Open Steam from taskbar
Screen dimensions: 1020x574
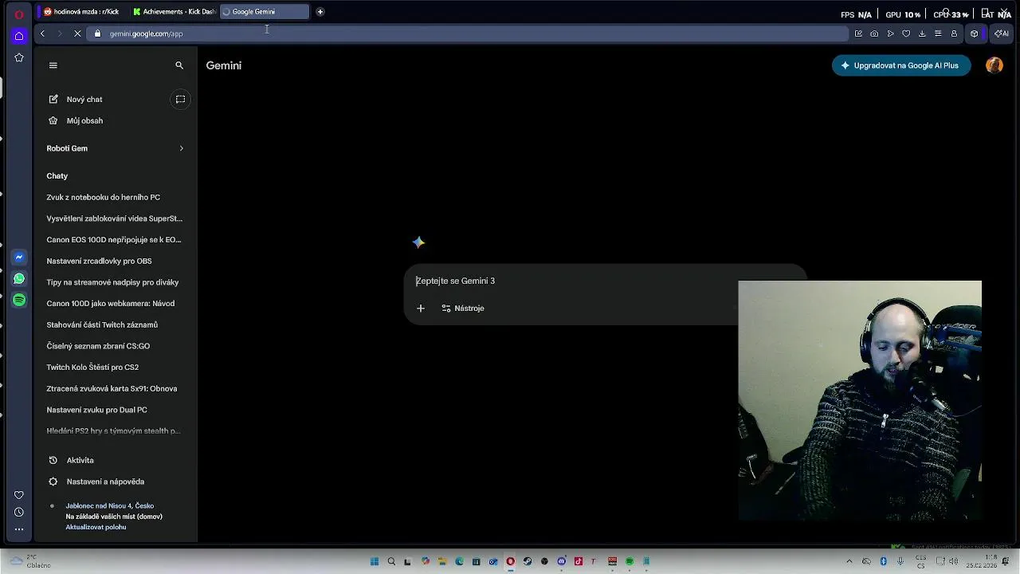click(528, 561)
